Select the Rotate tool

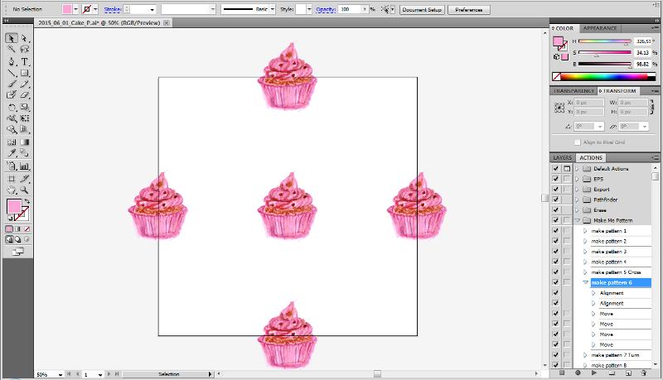point(12,108)
